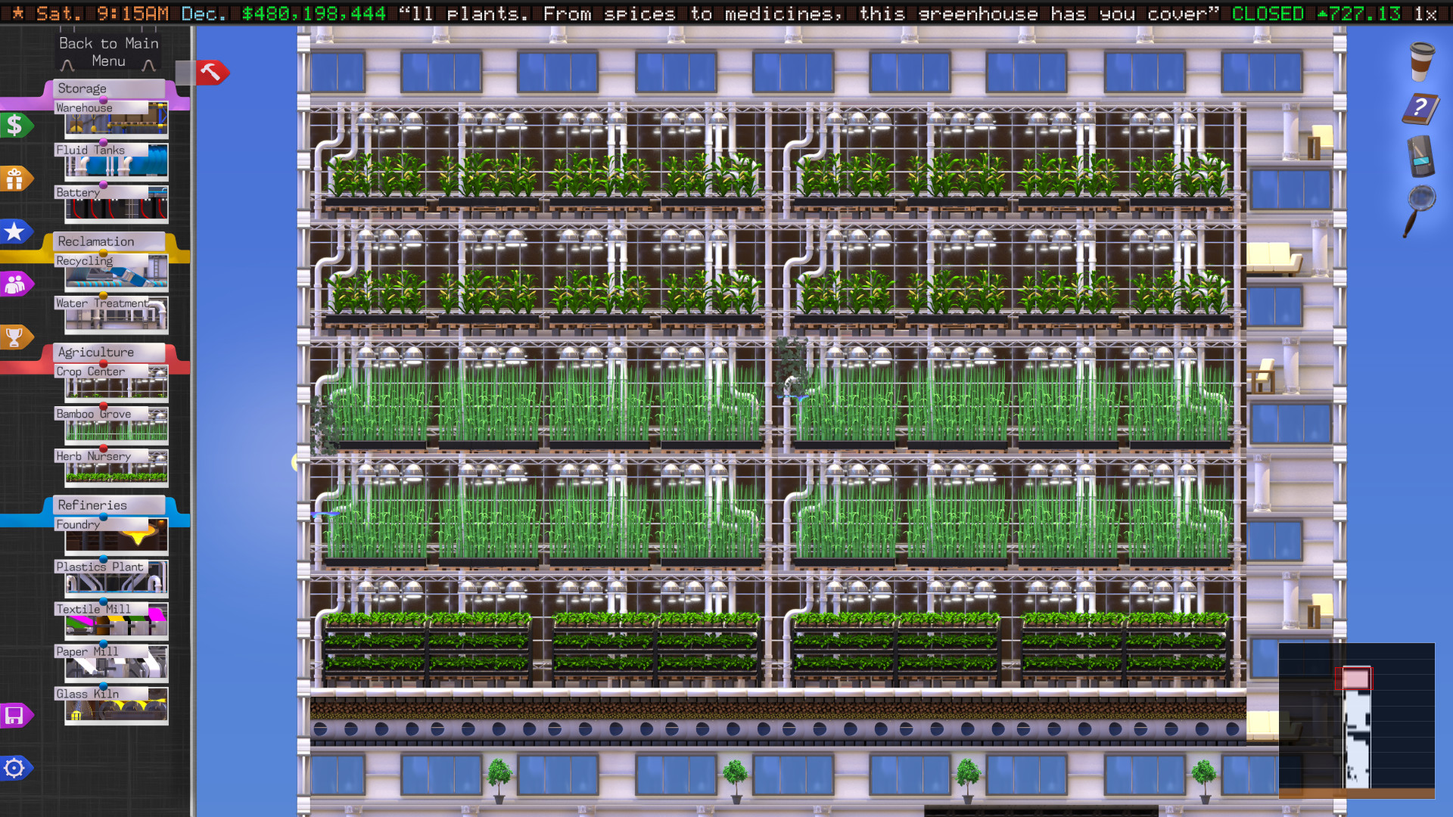This screenshot has width=1453, height=817.
Task: Open help with the question mark book icon
Action: [1420, 109]
